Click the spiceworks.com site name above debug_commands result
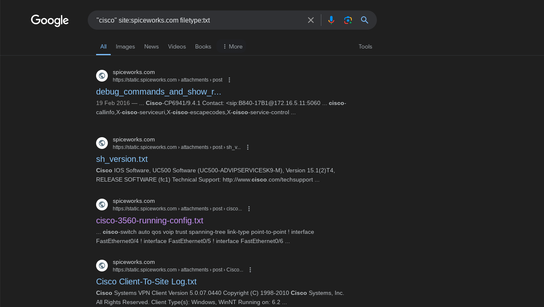The width and height of the screenshot is (544, 307). tap(134, 72)
